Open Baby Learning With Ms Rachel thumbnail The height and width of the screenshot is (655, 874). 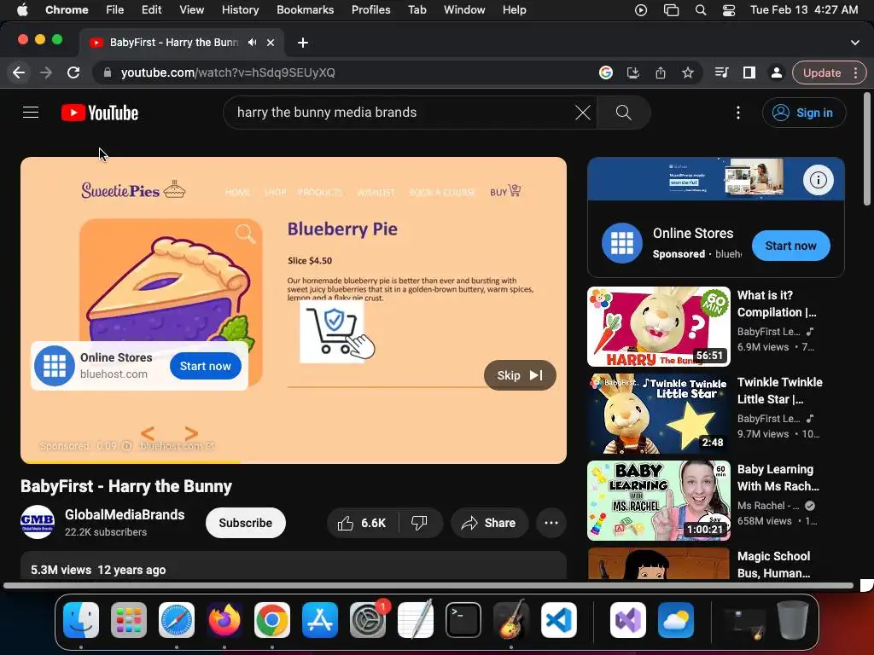click(x=658, y=500)
